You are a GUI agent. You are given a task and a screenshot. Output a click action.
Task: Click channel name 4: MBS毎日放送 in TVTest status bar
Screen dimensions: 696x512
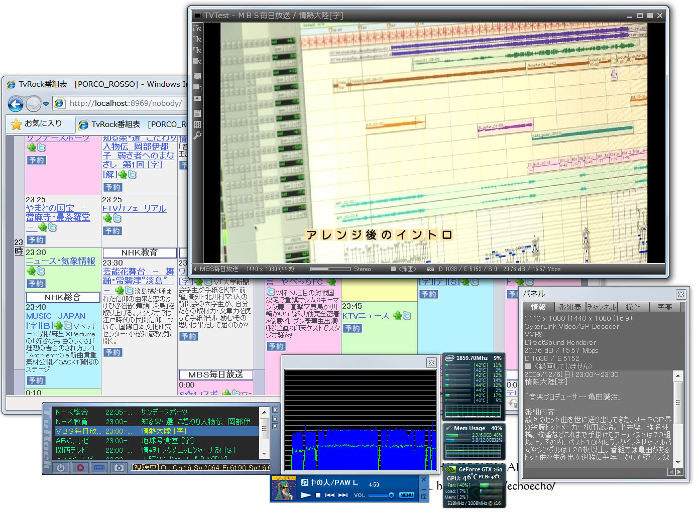(216, 269)
